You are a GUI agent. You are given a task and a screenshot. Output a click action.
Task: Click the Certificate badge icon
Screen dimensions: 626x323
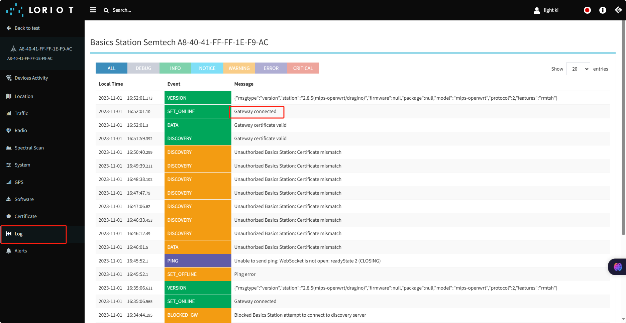pos(9,216)
